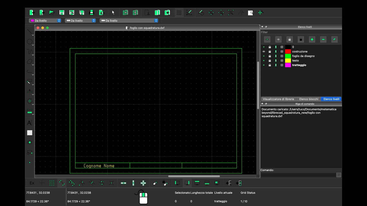The width and height of the screenshot is (367, 206).
Task: Activate the Zoom Pan icon
Action: (x=260, y=13)
